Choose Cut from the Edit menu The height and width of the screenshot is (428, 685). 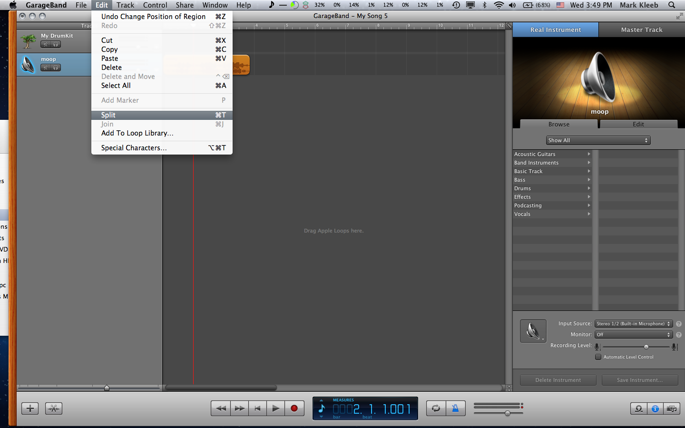point(162,40)
